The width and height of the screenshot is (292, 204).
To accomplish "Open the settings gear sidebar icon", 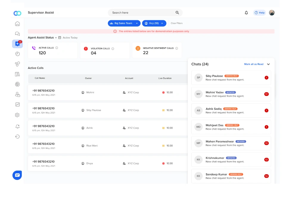I will point(17,115).
